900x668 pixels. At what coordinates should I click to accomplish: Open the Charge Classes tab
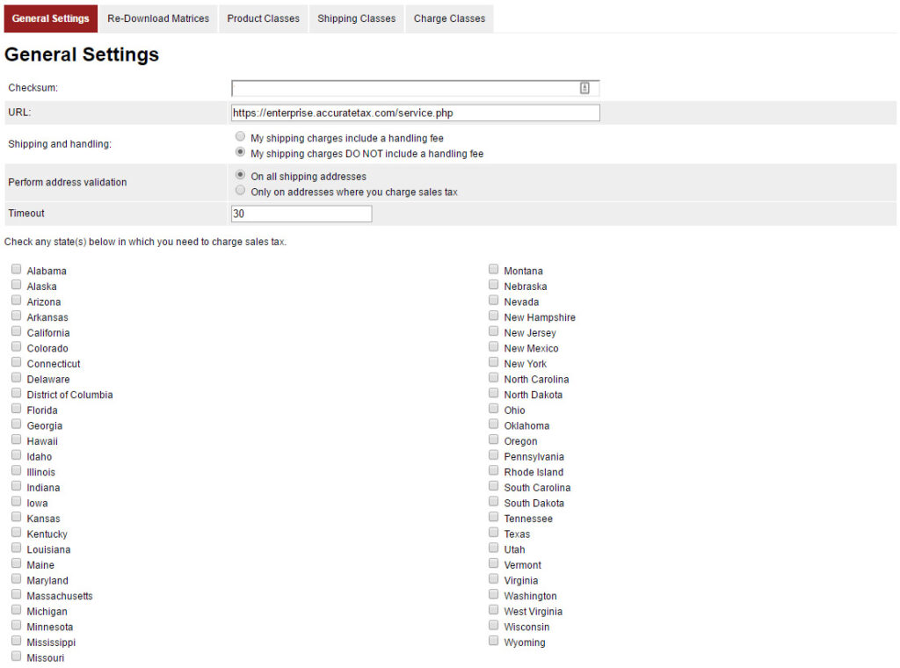coord(449,18)
